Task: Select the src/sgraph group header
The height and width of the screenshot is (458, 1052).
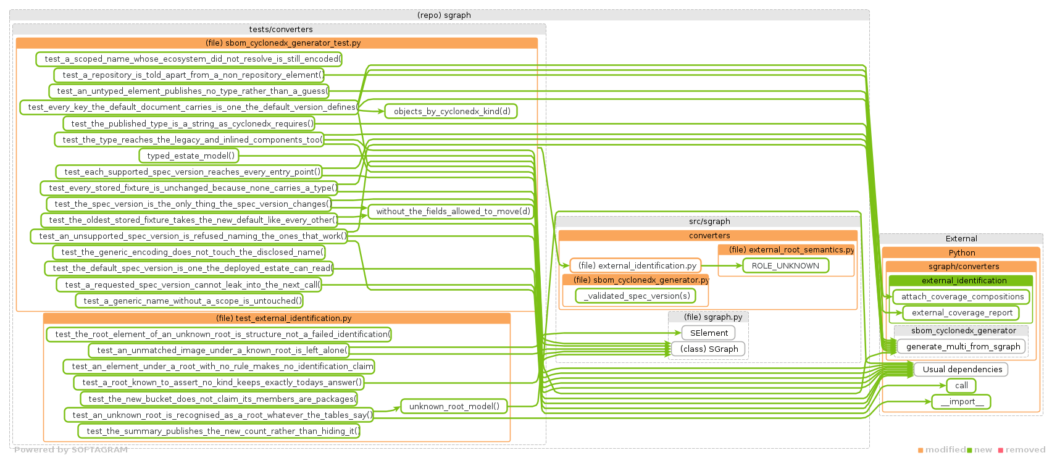Action: pos(708,221)
